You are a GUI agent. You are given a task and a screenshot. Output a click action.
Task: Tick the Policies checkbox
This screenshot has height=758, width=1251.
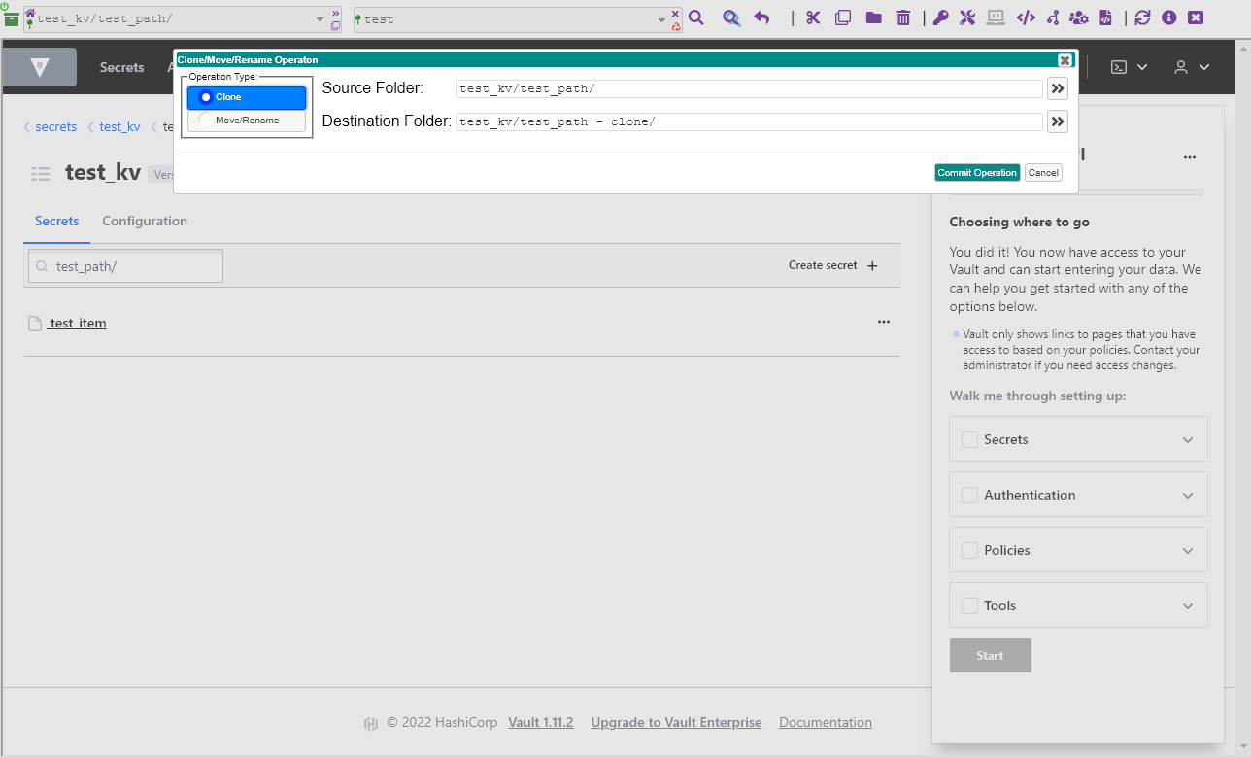pyautogui.click(x=969, y=550)
